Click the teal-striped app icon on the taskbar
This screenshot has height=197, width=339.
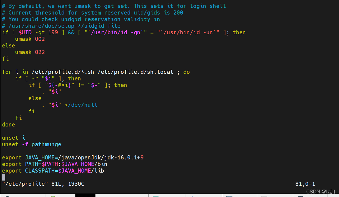pos(156,196)
